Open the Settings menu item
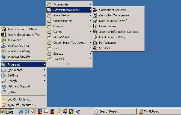The image size is (181, 115). pyautogui.click(x=23, y=75)
